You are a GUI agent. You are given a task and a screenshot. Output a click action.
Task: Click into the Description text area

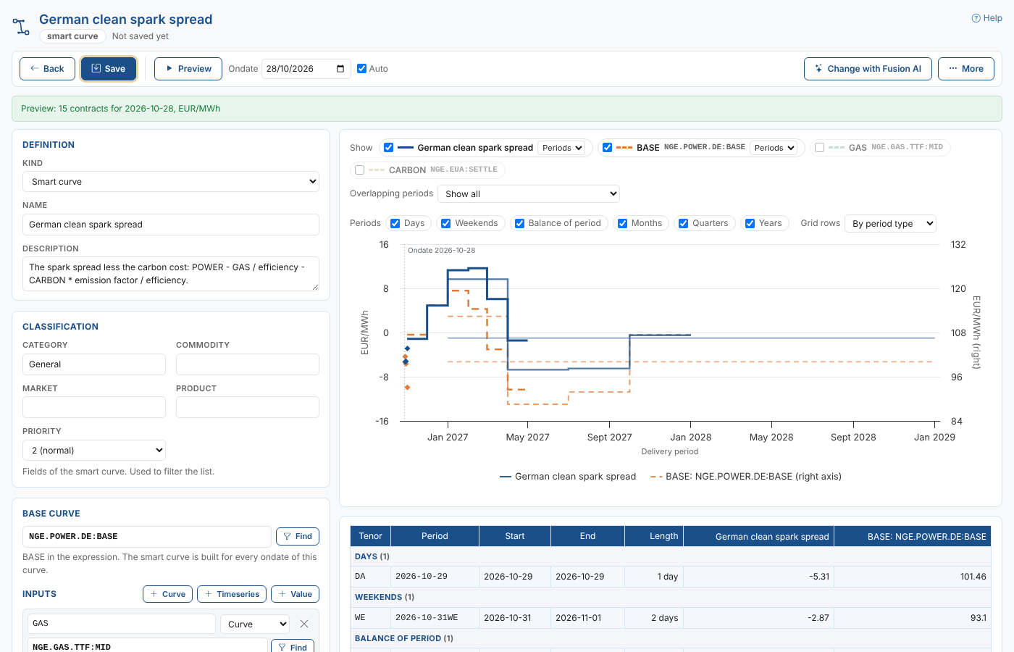(x=171, y=274)
